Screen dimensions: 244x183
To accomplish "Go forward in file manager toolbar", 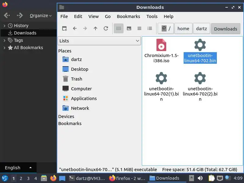I will 85,28.
